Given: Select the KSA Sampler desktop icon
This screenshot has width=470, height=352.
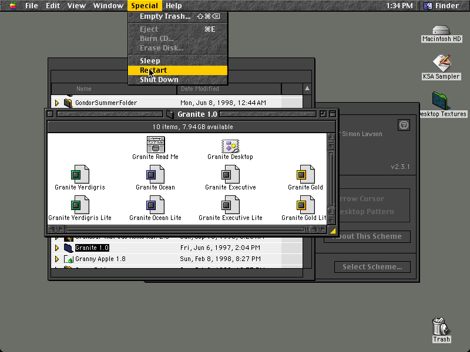Looking at the screenshot, I should pos(441,63).
